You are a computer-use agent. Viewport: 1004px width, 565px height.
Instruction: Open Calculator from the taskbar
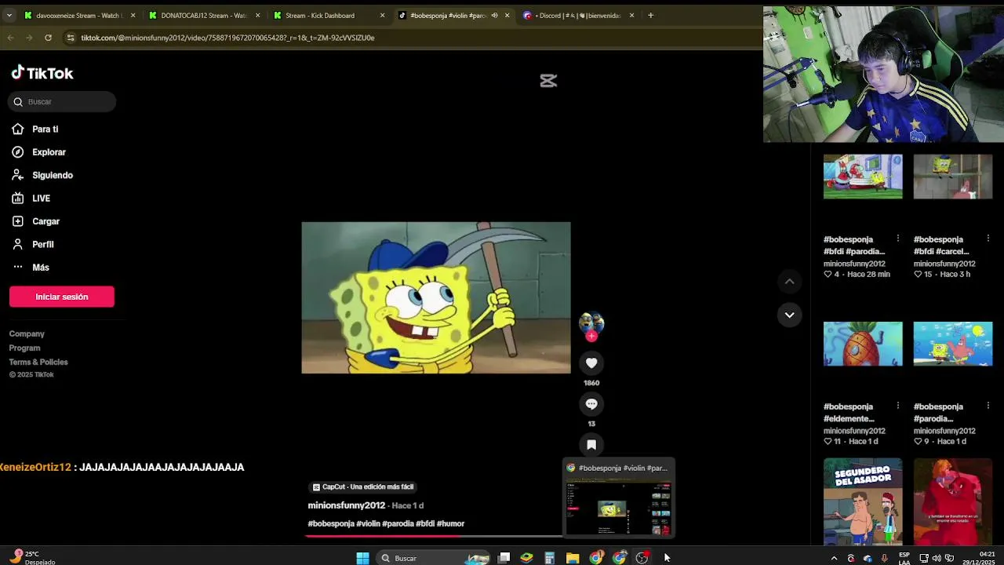pos(550,558)
